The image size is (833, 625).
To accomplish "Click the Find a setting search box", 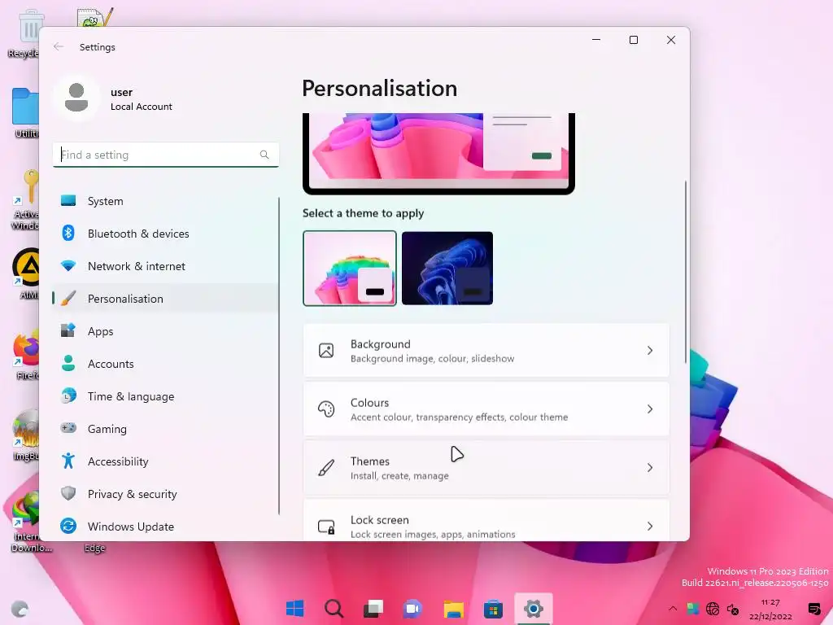I will pos(165,155).
